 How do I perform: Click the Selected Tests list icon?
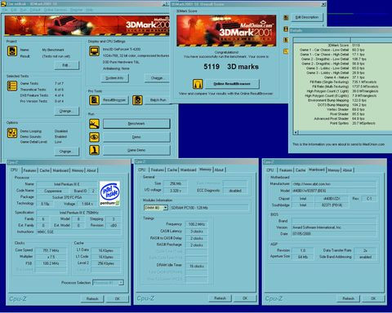12,86
